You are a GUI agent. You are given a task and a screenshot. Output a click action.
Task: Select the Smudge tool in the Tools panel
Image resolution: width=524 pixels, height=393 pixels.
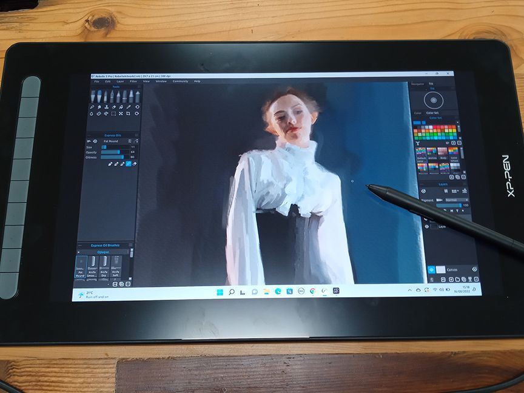99,107
